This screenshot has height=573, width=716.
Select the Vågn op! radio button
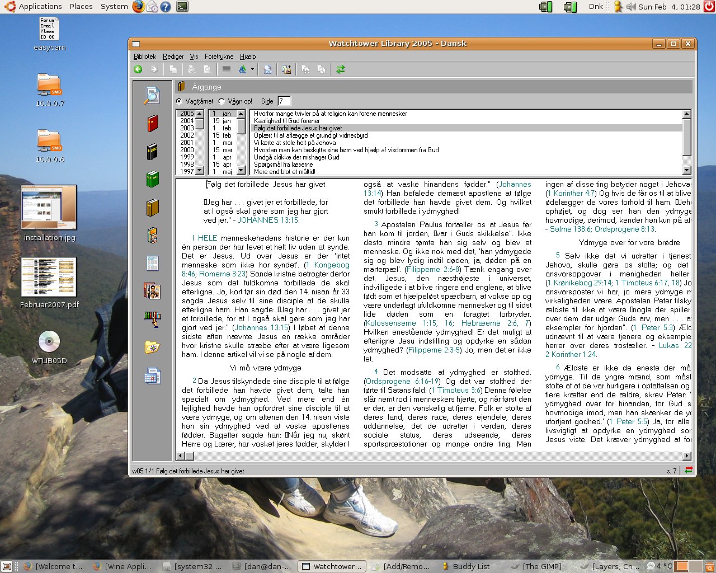pos(222,101)
